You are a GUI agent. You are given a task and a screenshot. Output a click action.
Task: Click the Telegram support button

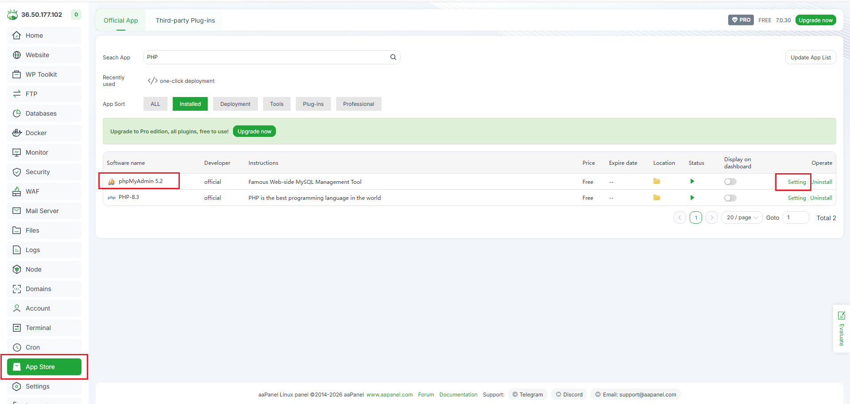tap(528, 394)
